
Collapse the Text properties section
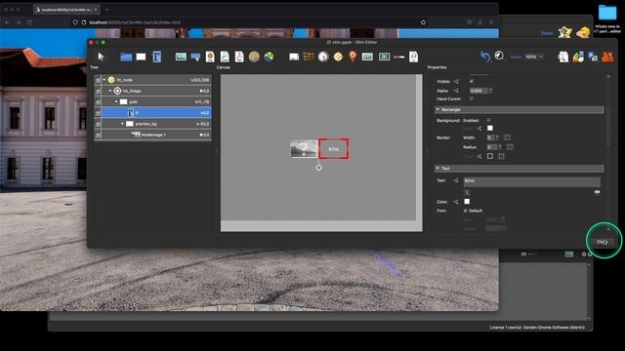(437, 169)
